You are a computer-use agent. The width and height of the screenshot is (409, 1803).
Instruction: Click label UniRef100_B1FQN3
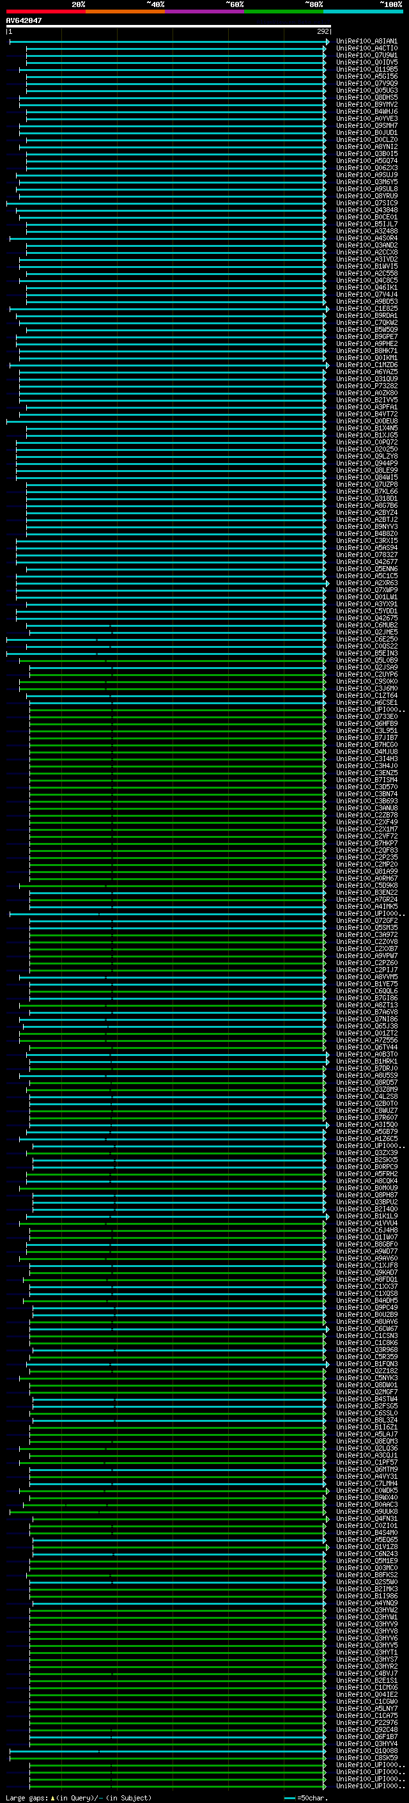[x=366, y=1364]
